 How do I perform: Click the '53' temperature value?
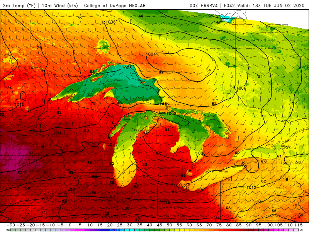pyautogui.click(x=233, y=87)
